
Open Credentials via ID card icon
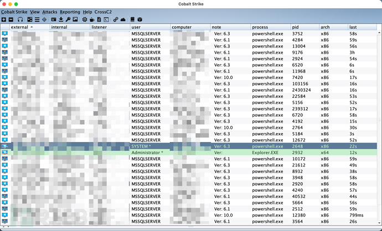[54, 19]
